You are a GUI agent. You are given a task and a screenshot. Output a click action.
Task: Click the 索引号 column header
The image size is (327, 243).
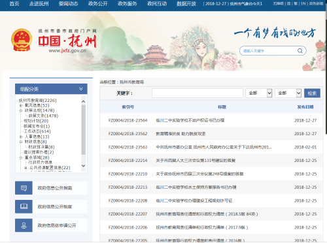[x=128, y=107]
